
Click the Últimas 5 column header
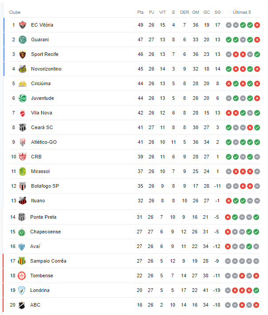pyautogui.click(x=242, y=12)
